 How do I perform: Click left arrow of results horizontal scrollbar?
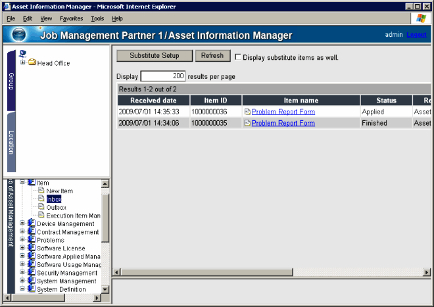tap(117, 272)
